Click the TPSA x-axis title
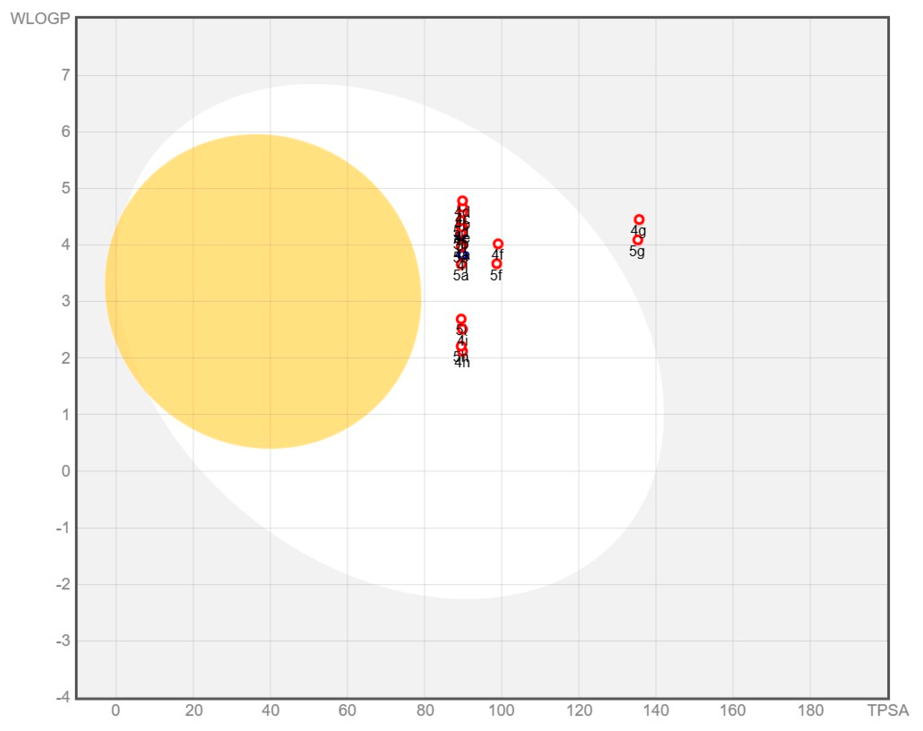 click(888, 711)
